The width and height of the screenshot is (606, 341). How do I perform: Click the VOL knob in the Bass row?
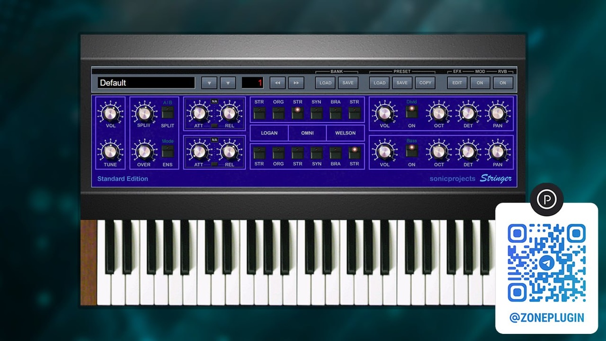[385, 151]
